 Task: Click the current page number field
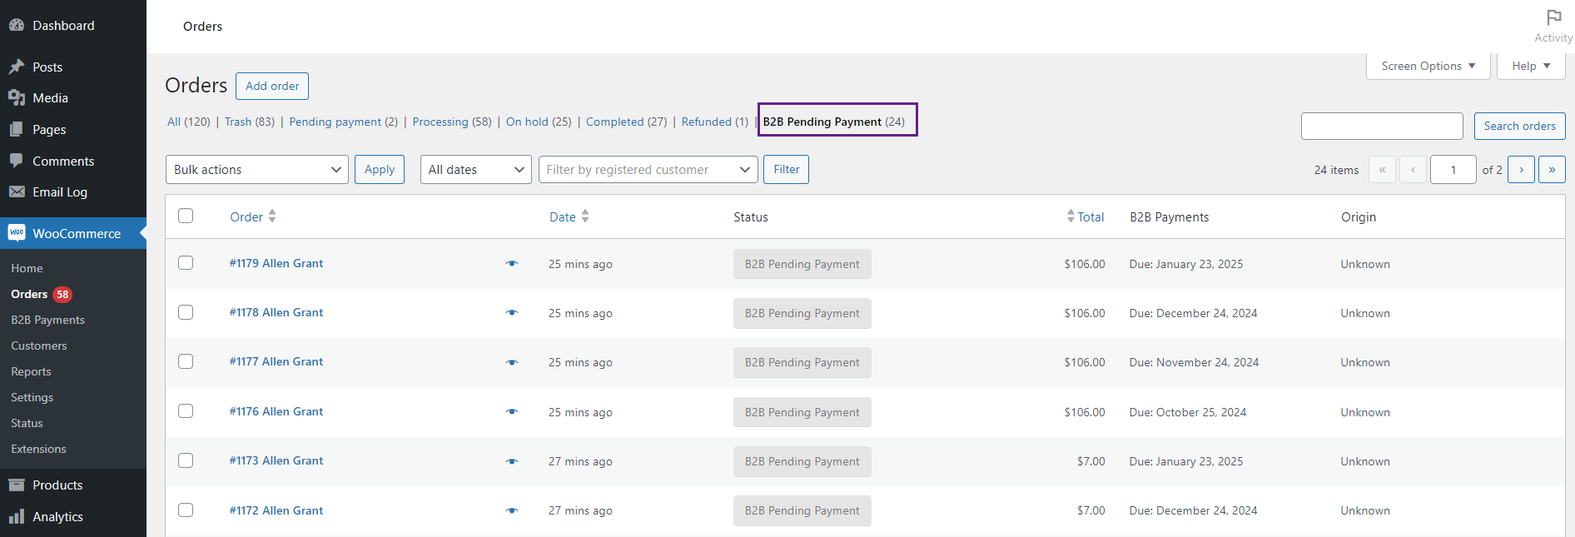(x=1453, y=169)
